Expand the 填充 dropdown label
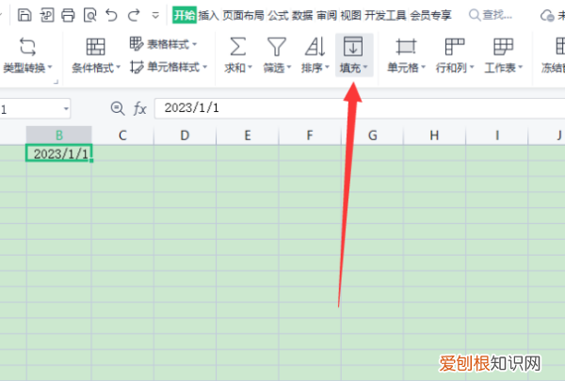 pyautogui.click(x=353, y=68)
